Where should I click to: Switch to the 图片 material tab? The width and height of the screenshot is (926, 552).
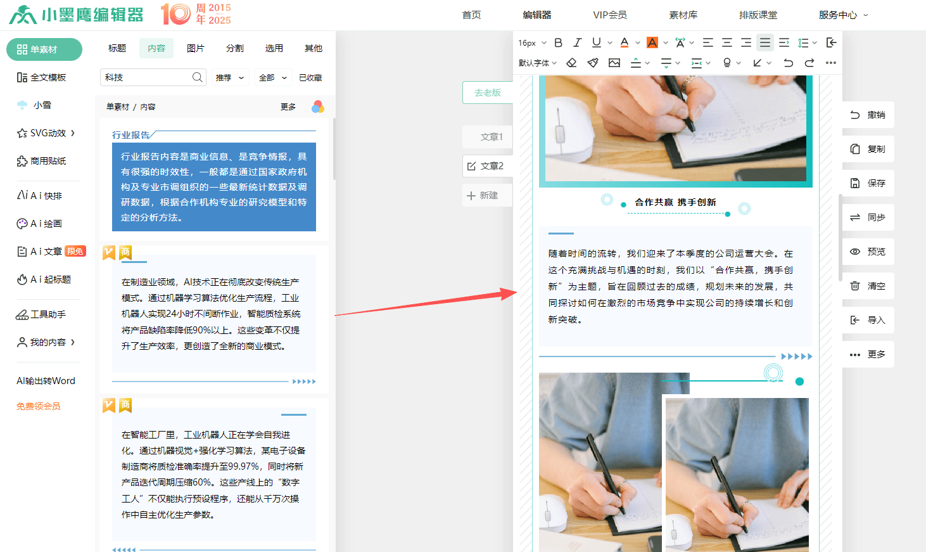point(196,48)
